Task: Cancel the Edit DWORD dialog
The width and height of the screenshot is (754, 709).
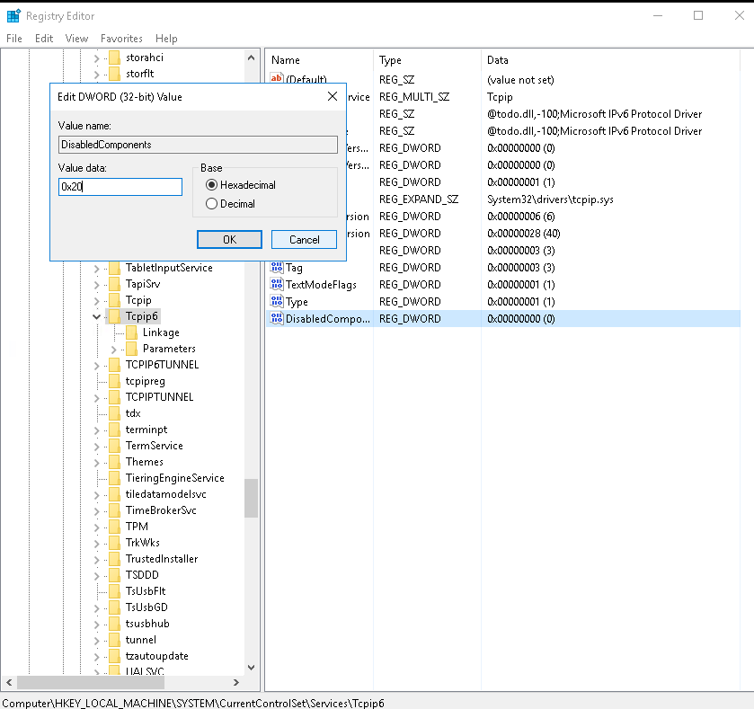Action: (x=304, y=240)
